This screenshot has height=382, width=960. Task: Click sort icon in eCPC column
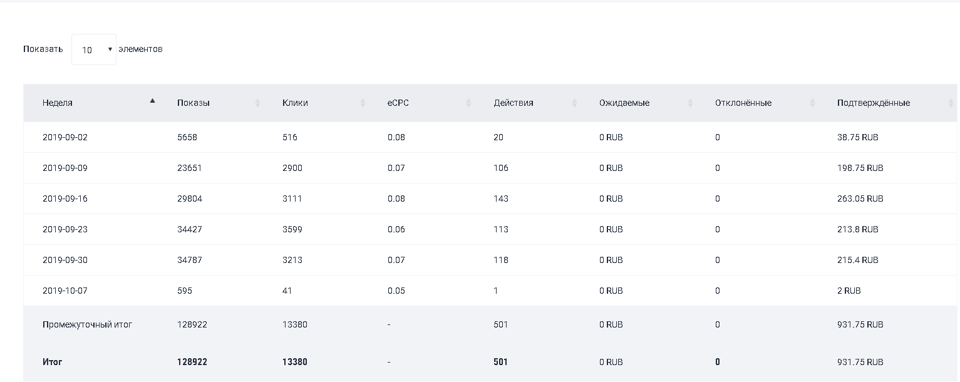468,103
